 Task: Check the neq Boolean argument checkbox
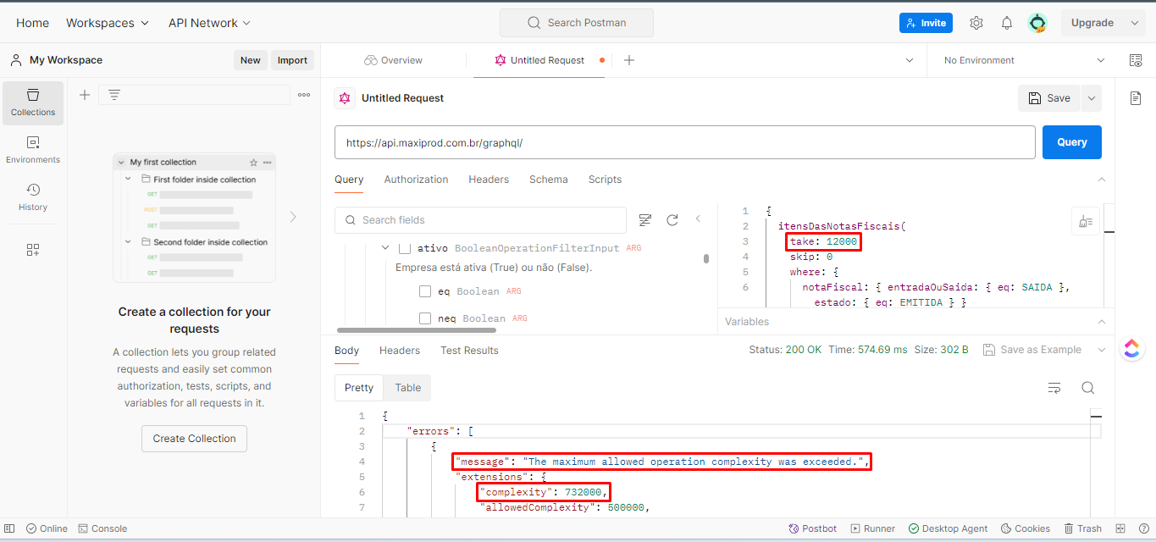tap(425, 318)
